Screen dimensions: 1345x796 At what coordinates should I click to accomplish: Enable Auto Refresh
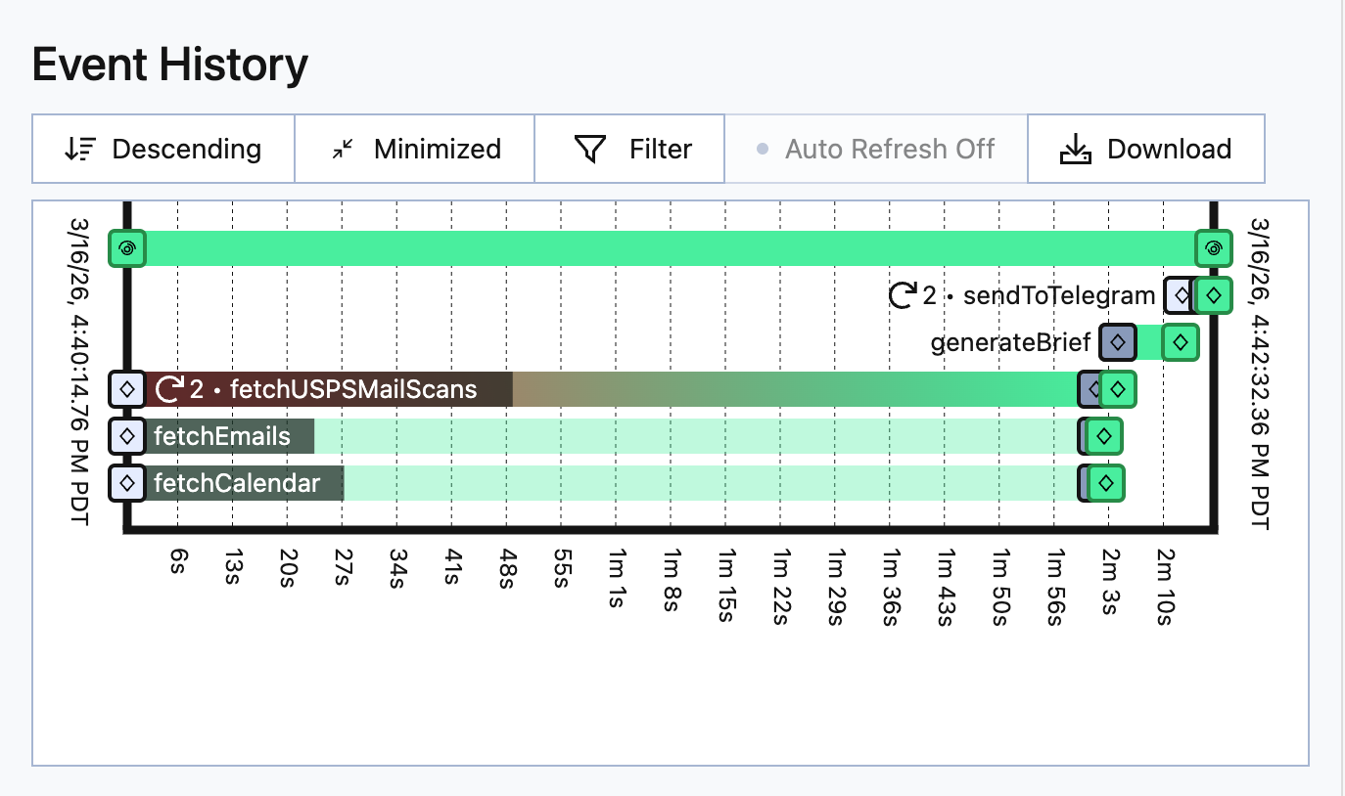(x=876, y=149)
